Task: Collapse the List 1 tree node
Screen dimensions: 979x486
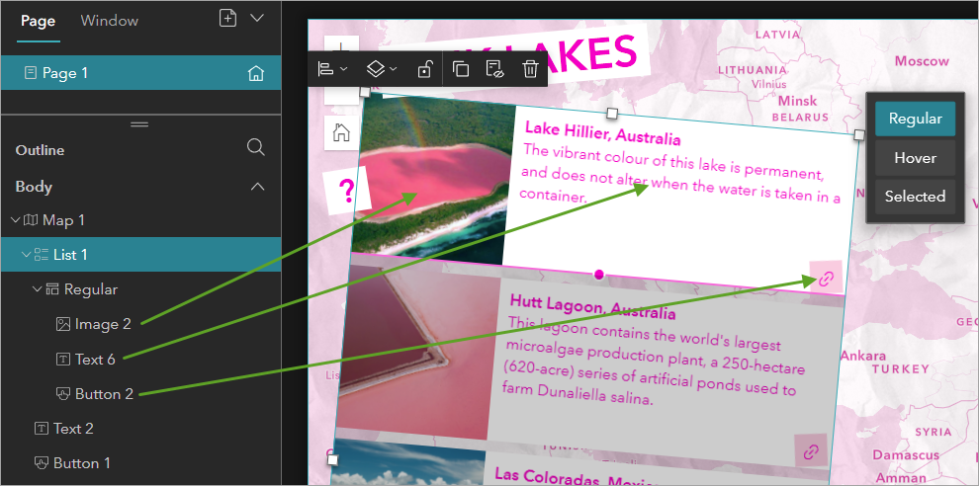Action: (x=26, y=255)
